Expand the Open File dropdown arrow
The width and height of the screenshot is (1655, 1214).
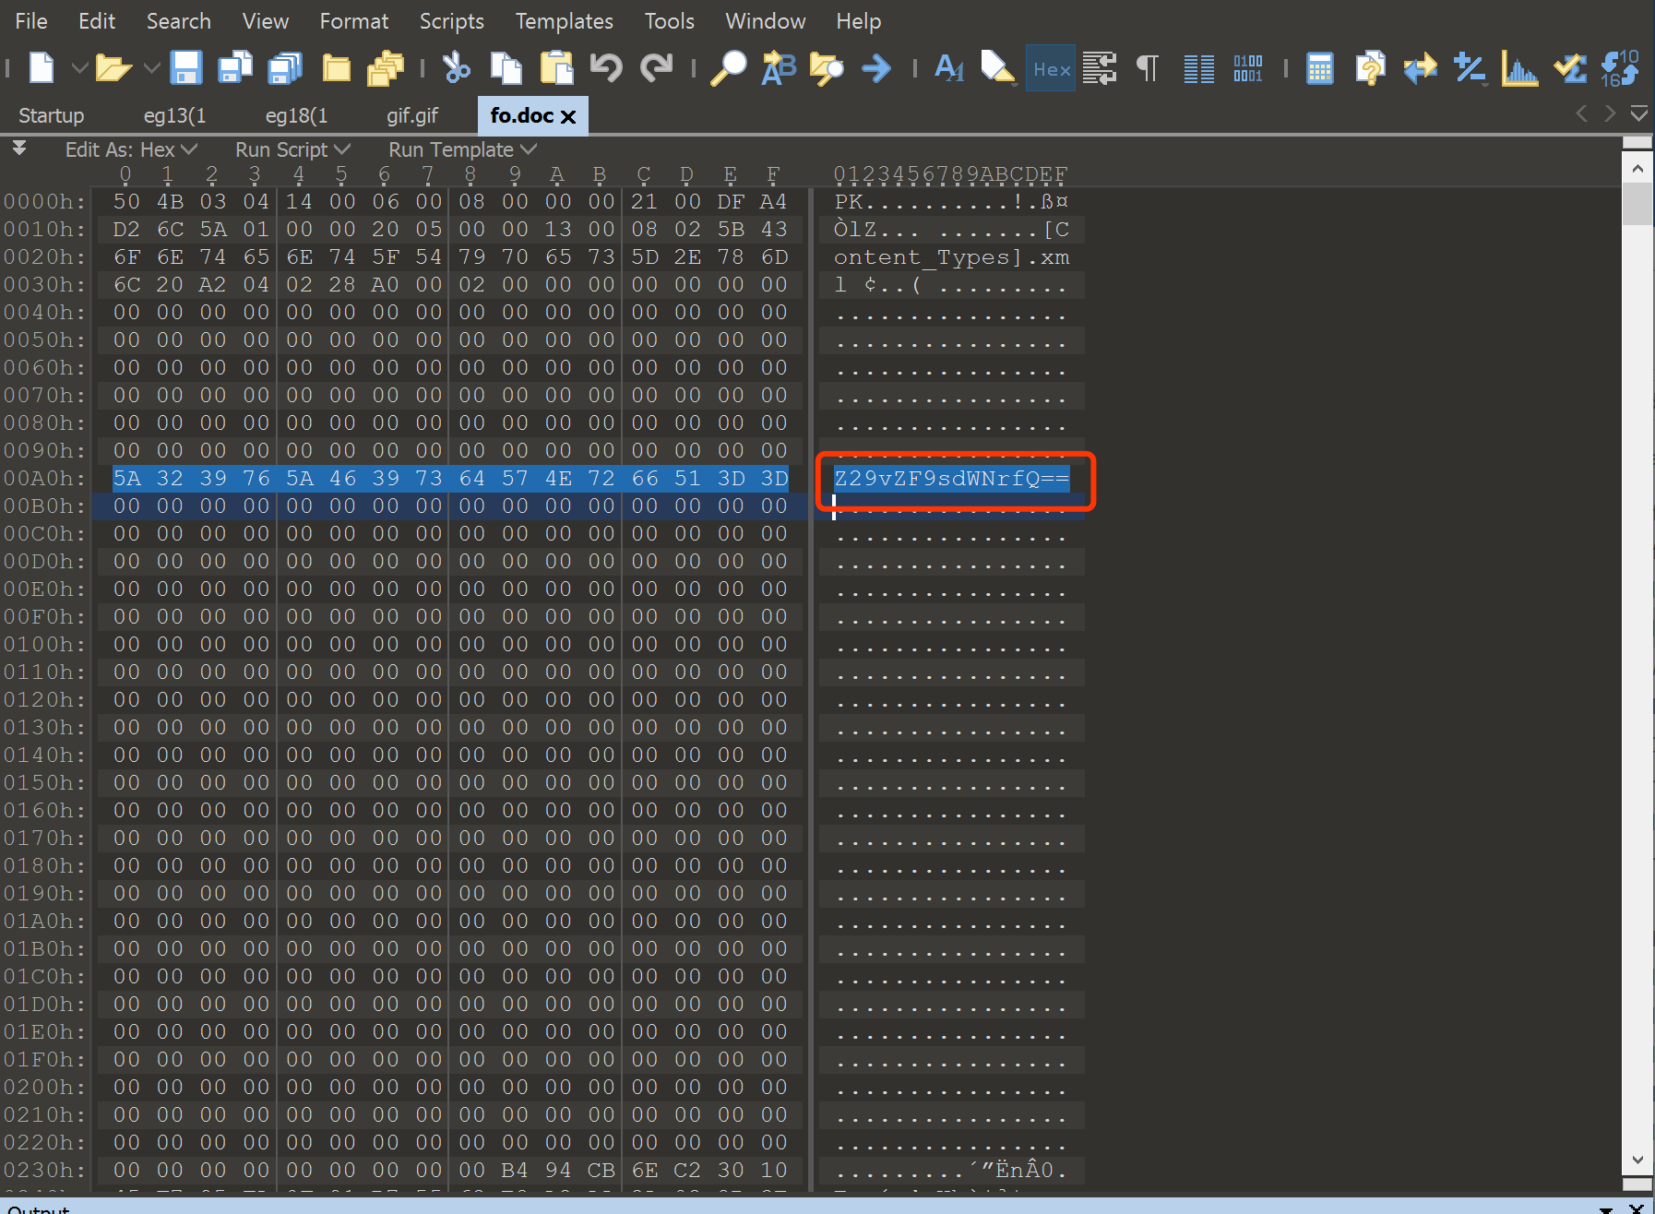coord(152,68)
